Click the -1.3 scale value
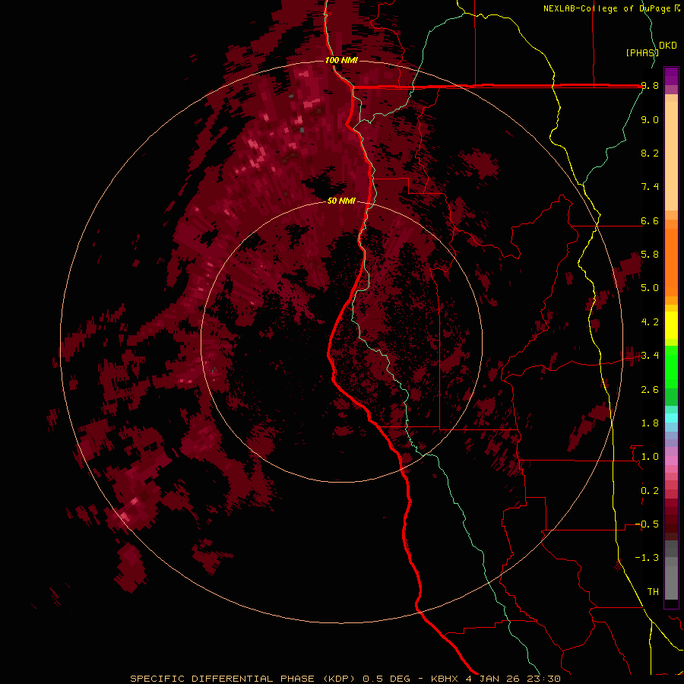The height and width of the screenshot is (684, 684). coord(647,558)
